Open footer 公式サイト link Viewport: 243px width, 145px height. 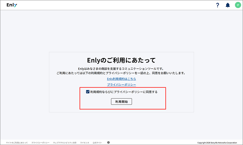tap(97, 142)
